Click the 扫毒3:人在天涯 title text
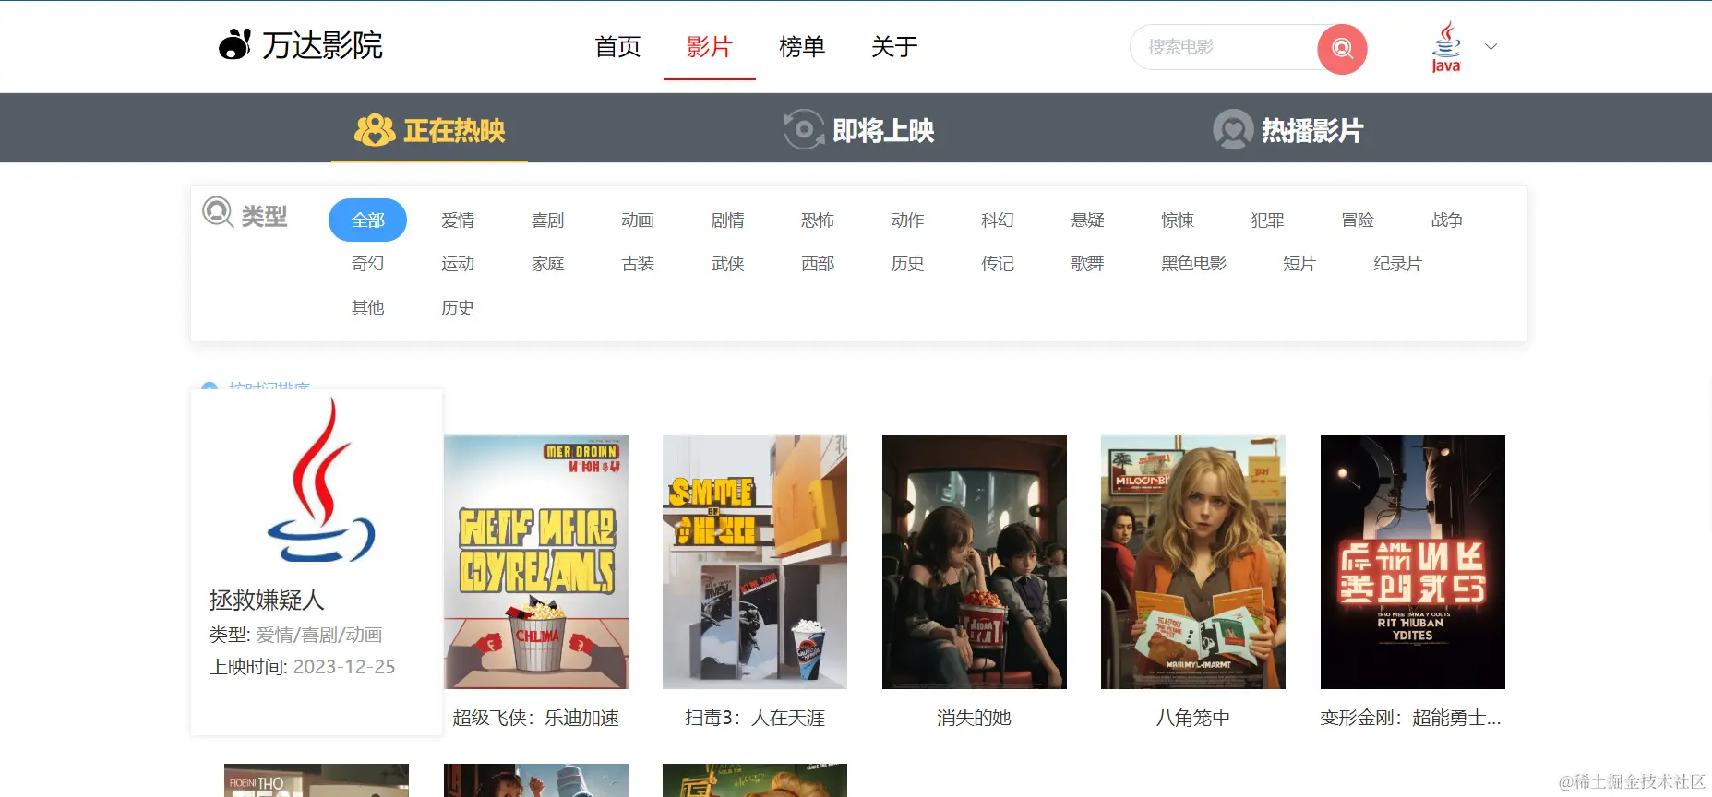Viewport: 1712px width, 797px height. pos(755,718)
